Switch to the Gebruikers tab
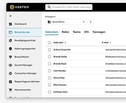This screenshot has width=126, height=103. pos(52,32)
